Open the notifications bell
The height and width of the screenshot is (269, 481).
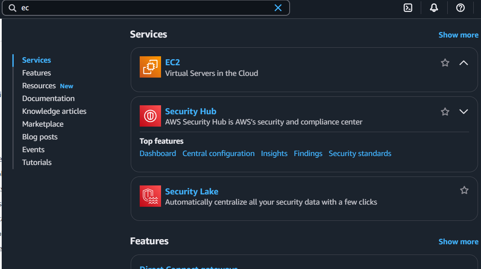click(x=434, y=8)
